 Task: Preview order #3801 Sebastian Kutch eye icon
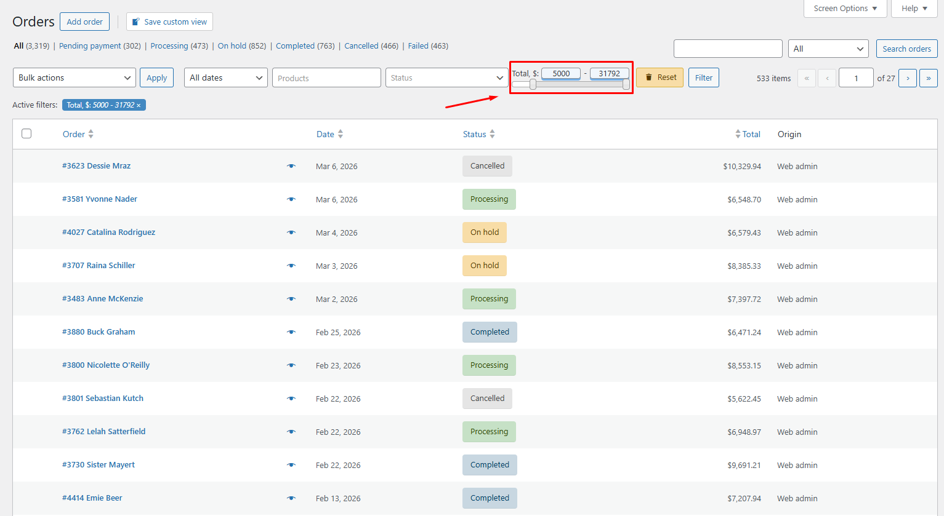click(x=291, y=399)
